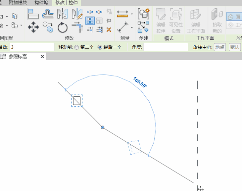Select the Offset tool

[x=48, y=14]
